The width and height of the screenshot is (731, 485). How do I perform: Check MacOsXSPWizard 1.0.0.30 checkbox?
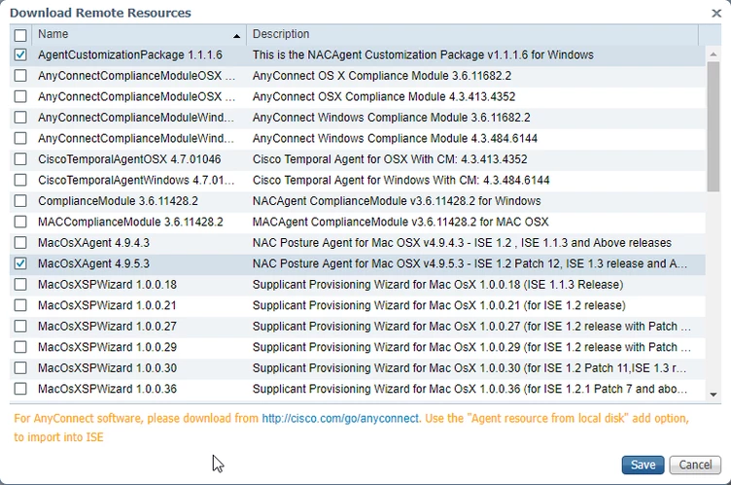pos(20,367)
